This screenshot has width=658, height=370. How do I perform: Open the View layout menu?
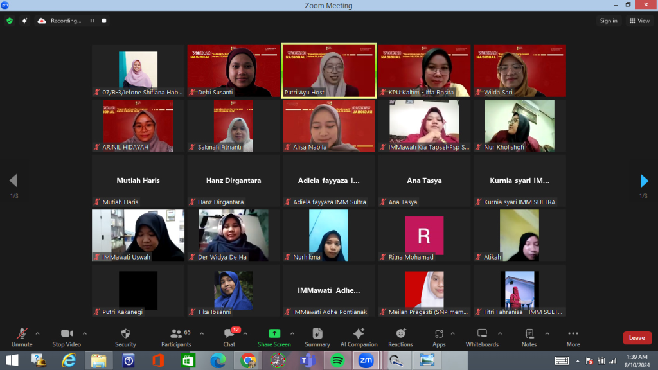click(x=639, y=21)
